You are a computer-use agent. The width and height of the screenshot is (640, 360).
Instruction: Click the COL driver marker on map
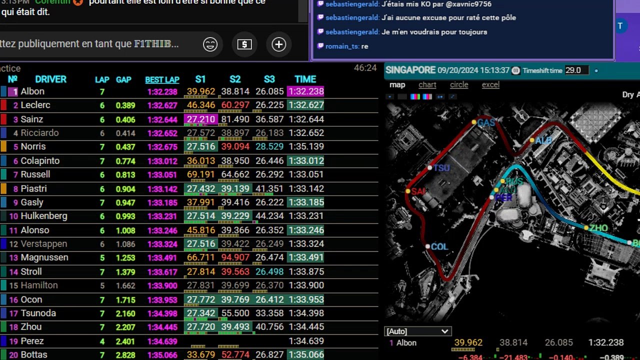427,246
